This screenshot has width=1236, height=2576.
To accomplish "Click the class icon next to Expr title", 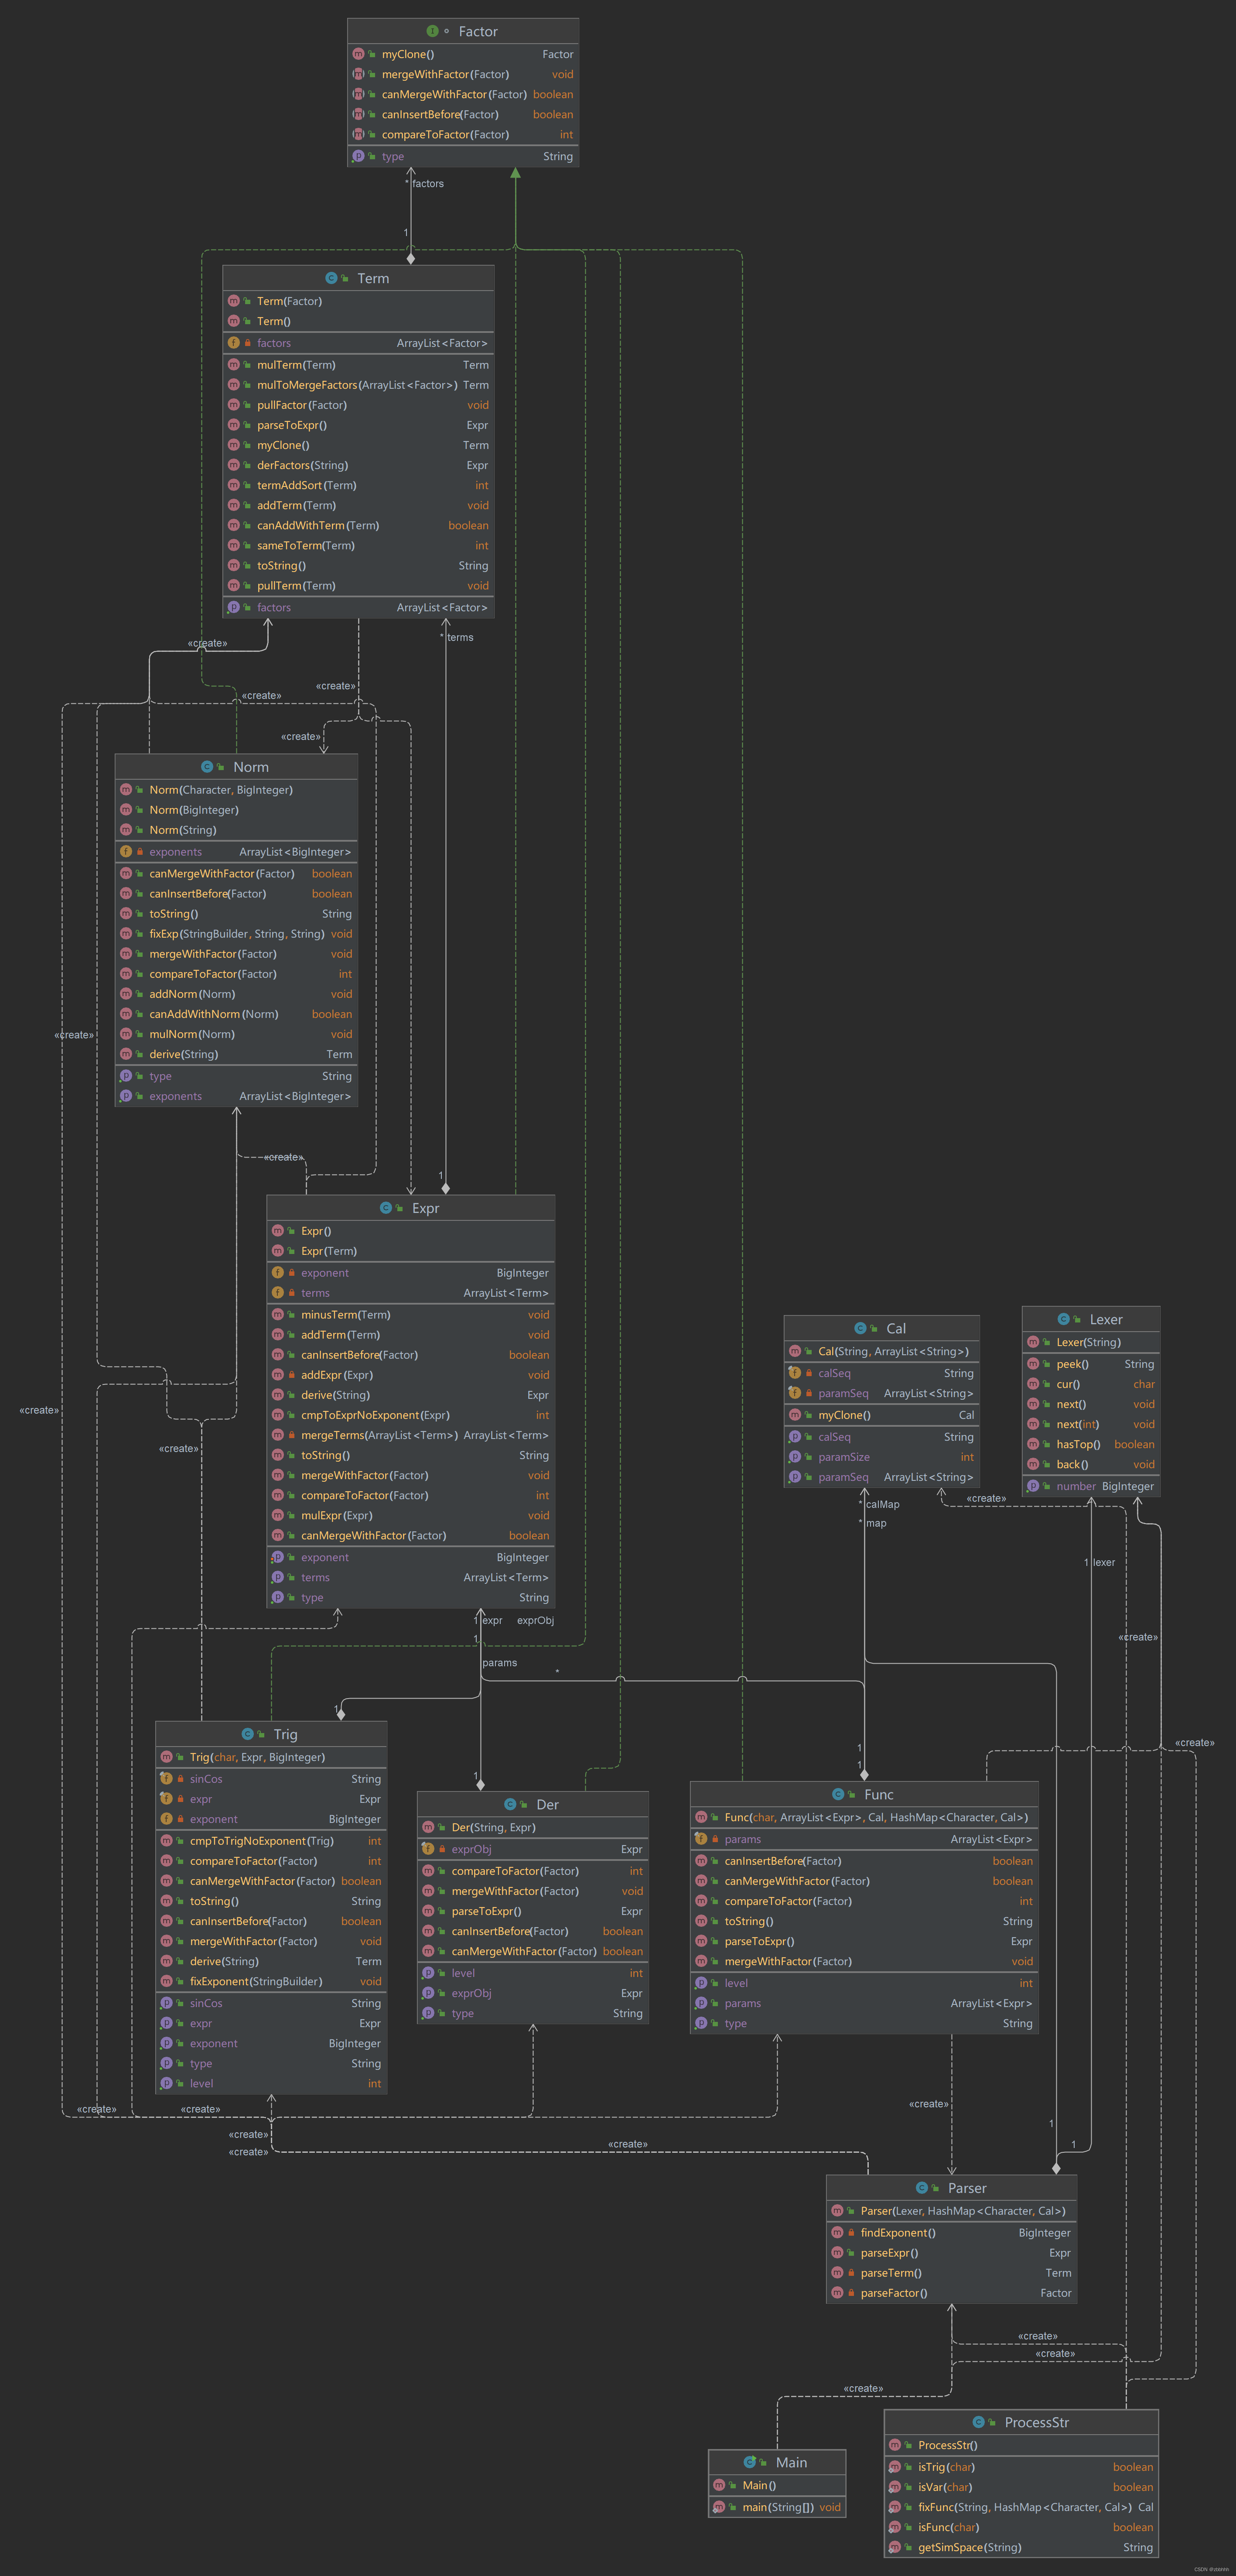I will pyautogui.click(x=386, y=1208).
